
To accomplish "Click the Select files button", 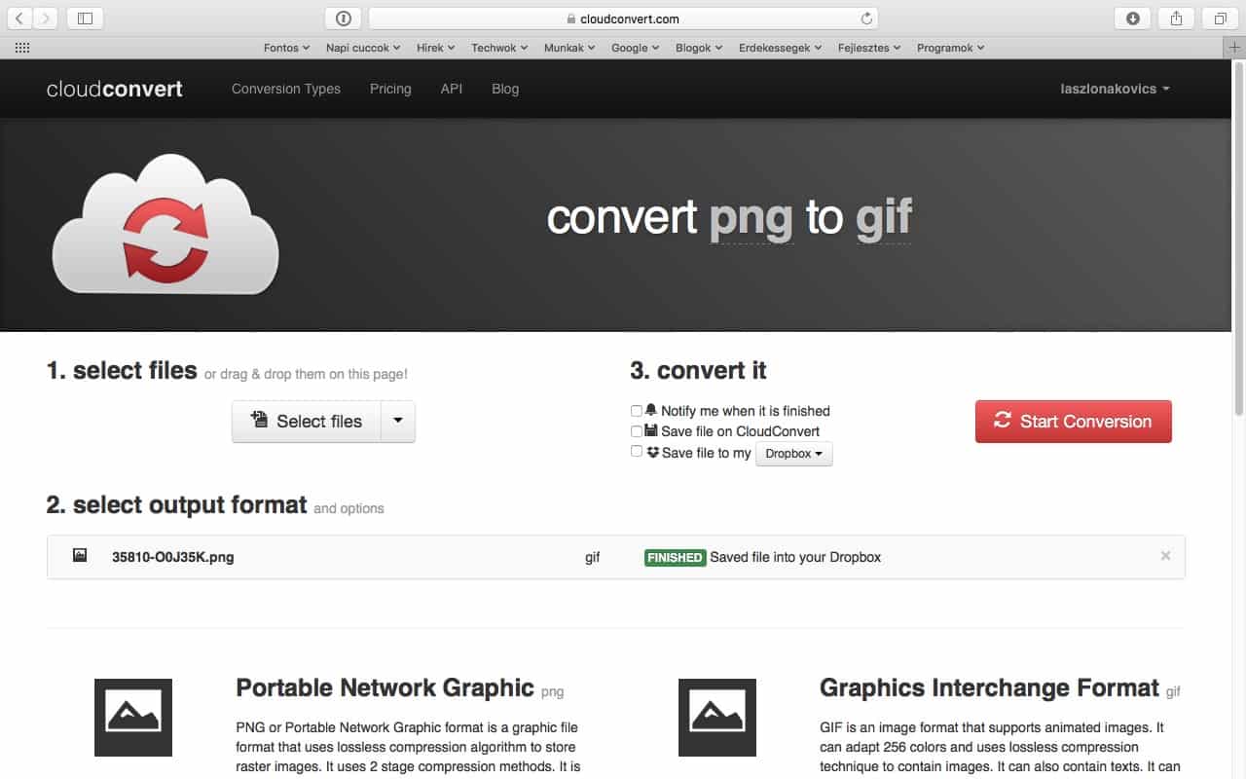I will point(306,422).
